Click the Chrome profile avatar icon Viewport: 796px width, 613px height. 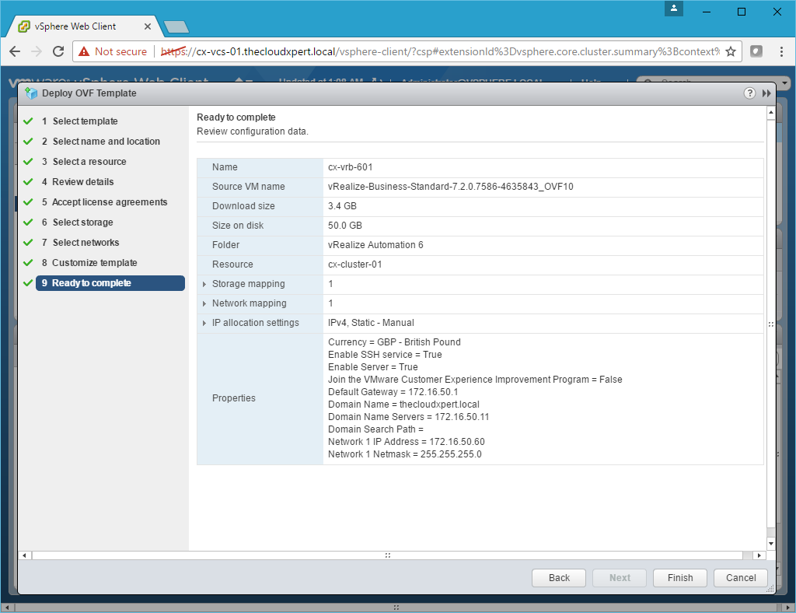tap(674, 9)
